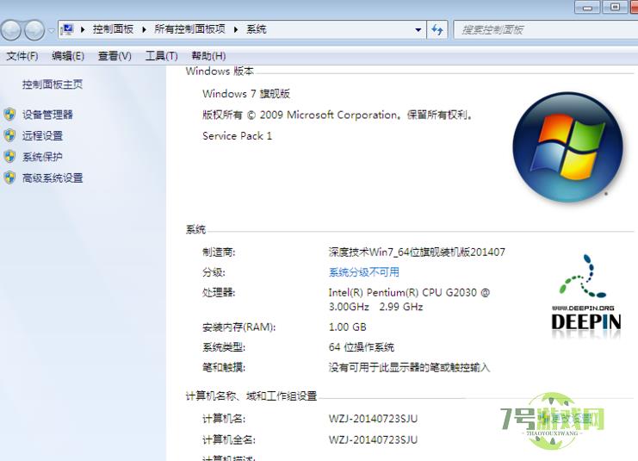
Task: Select the Intel Pentium G2030 processor value
Action: point(409,299)
